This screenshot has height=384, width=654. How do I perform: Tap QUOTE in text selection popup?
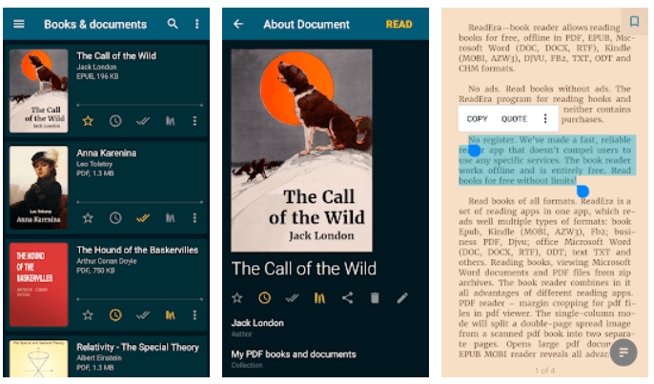click(514, 119)
